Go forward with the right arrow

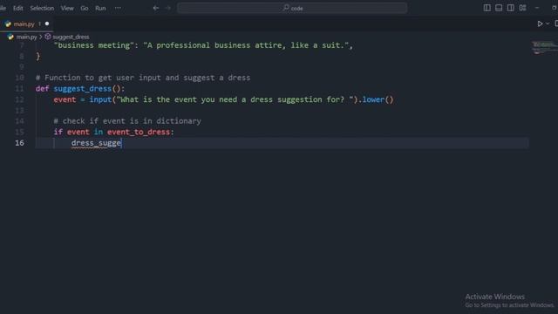168,8
